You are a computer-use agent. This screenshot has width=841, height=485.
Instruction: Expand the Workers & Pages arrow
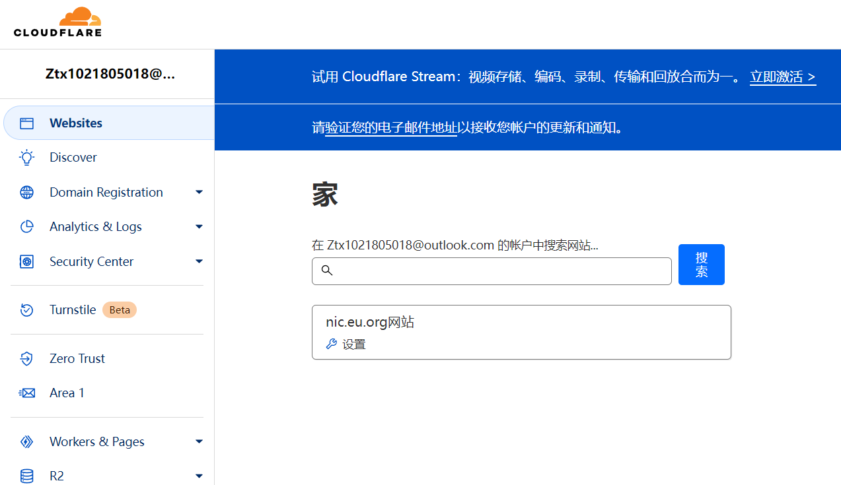pos(200,442)
